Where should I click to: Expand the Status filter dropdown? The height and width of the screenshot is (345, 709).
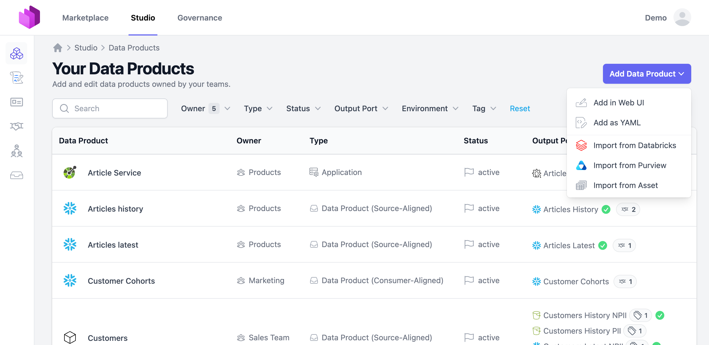[303, 108]
